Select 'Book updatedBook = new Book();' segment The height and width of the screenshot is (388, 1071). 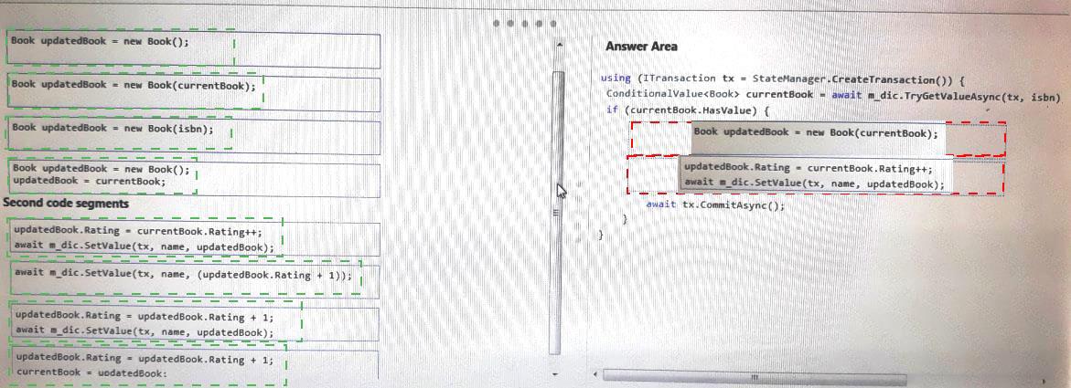coord(194,51)
